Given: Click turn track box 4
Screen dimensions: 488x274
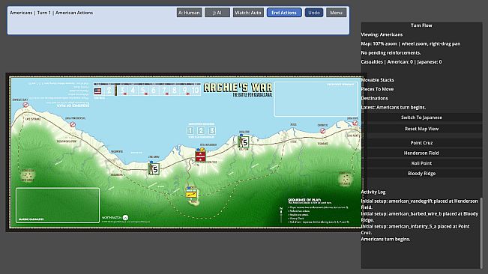Looking at the screenshot, I should [133, 91].
